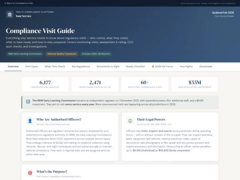
Task: Click the Risk-based, capability-building approach subtitle
Action: [x=59, y=176]
